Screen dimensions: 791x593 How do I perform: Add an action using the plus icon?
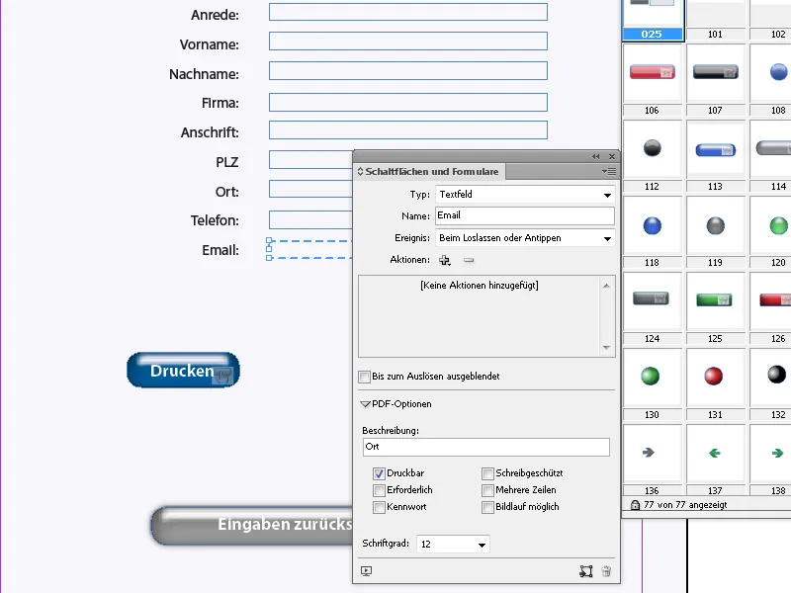click(x=444, y=261)
